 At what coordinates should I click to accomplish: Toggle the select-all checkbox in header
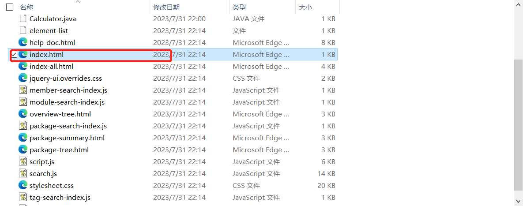point(10,7)
